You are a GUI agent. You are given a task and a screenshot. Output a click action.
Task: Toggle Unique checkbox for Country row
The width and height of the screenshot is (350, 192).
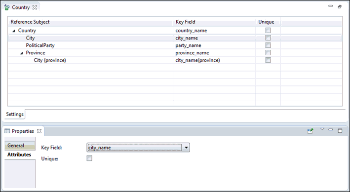[268, 31]
